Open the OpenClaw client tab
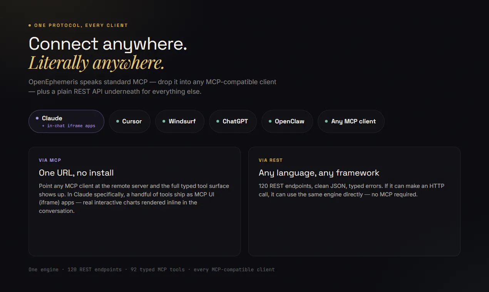The image size is (489, 292). [287, 121]
